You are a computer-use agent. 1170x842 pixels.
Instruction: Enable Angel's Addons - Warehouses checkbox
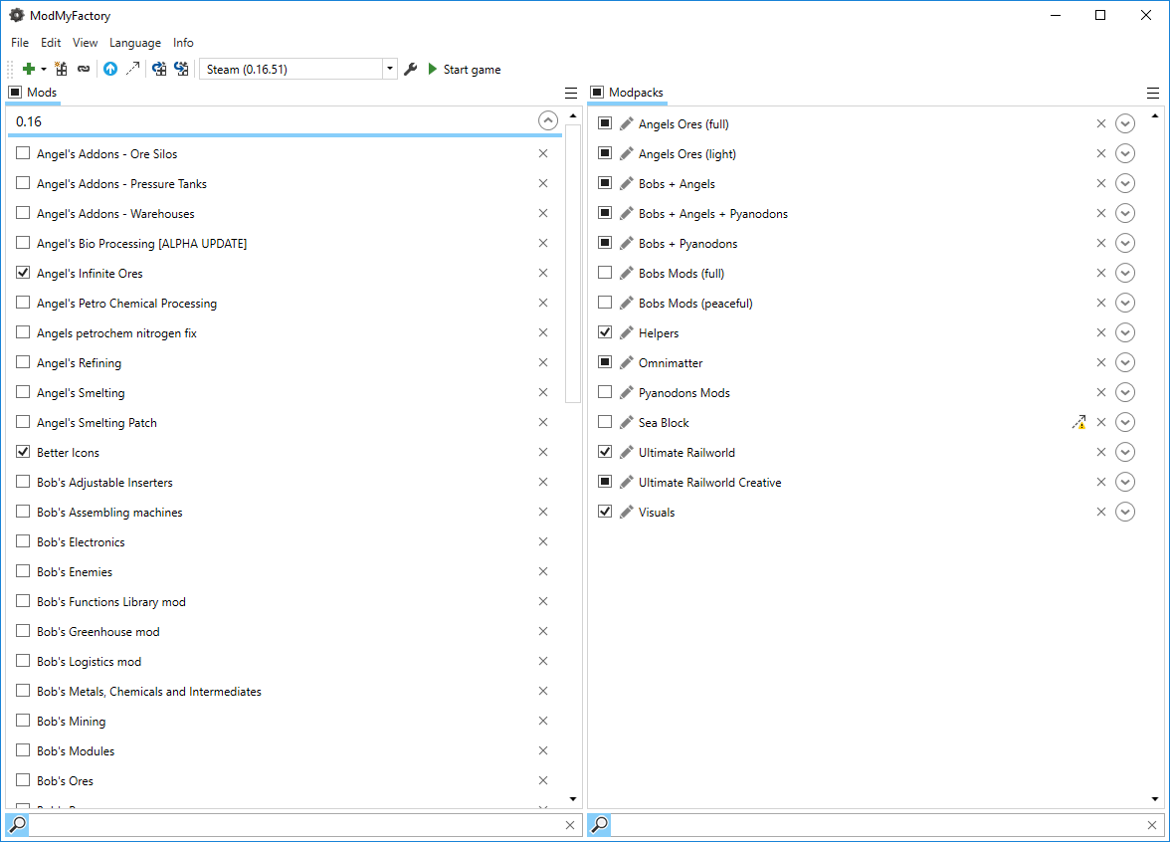(x=23, y=213)
